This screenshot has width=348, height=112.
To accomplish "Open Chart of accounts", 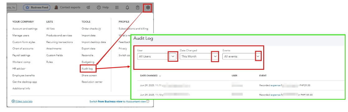I will pos(23,49).
